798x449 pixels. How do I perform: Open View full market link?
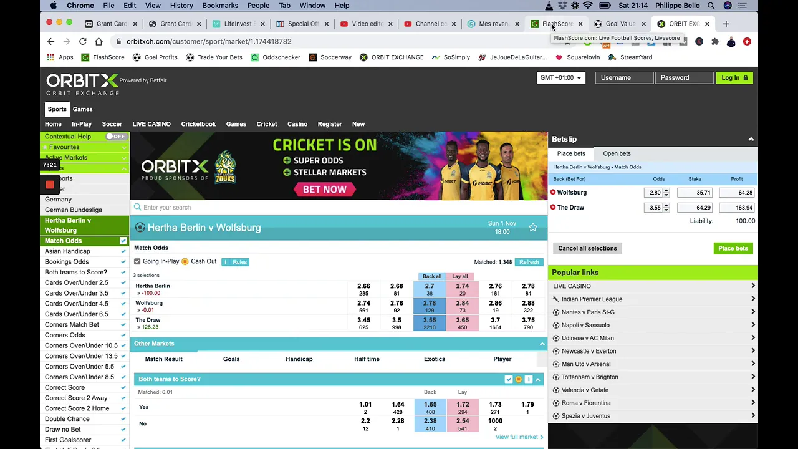[x=519, y=437]
